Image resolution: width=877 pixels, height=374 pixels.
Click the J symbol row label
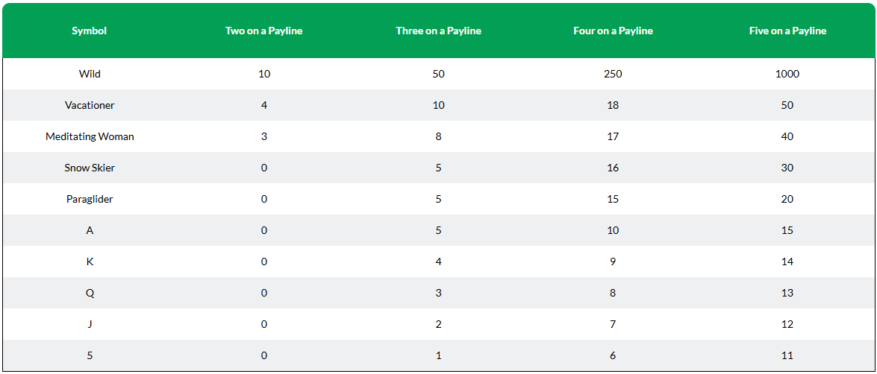click(90, 324)
